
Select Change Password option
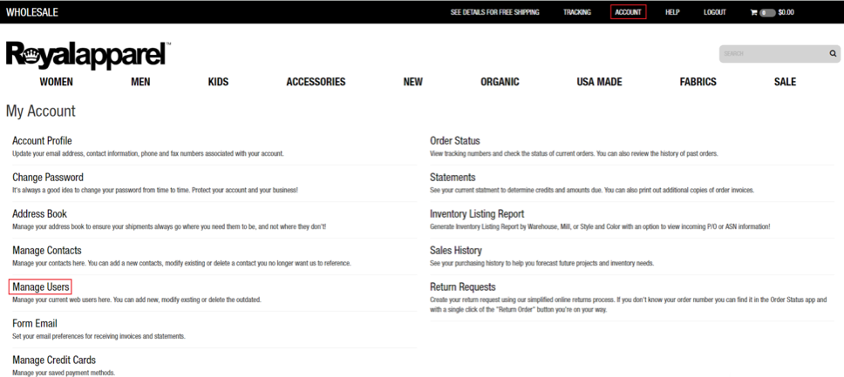(x=48, y=177)
